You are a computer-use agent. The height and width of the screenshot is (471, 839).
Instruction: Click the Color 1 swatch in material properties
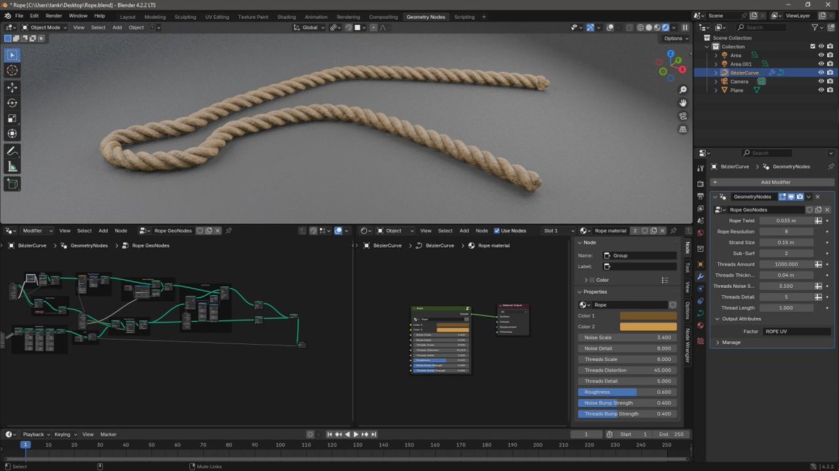647,315
